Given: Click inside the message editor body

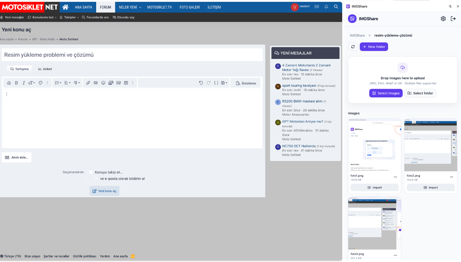Looking at the screenshot, I should [132, 119].
